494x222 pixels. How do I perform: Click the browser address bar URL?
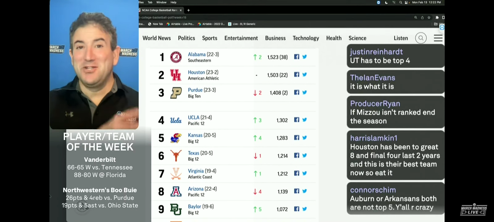coord(164,18)
